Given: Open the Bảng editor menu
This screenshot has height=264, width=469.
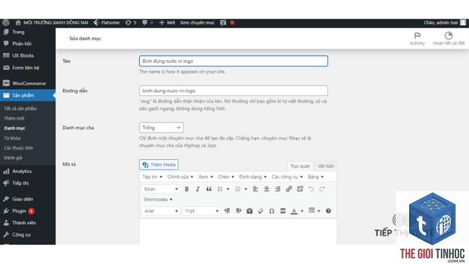Looking at the screenshot, I should click(316, 177).
